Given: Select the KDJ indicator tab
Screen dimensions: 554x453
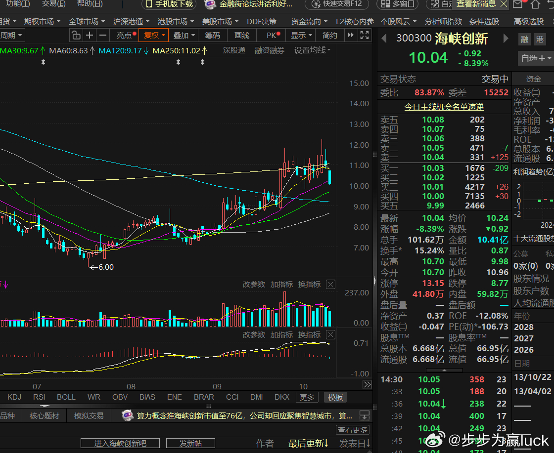Looking at the screenshot, I should coord(14,397).
